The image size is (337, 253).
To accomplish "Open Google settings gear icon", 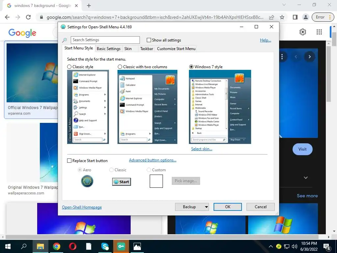I will [303, 32].
